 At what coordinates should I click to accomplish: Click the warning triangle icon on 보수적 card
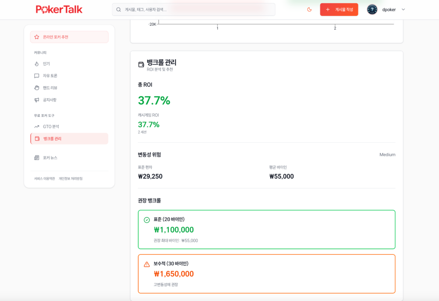pos(147,264)
